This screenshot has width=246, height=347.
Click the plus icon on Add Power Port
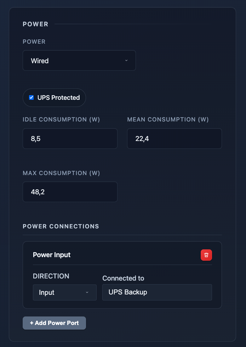pos(32,323)
